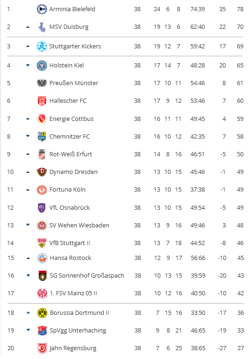Screen dimensions: 249x359
Task: Open the Chemnitzer FC team page
Action: [70, 136]
